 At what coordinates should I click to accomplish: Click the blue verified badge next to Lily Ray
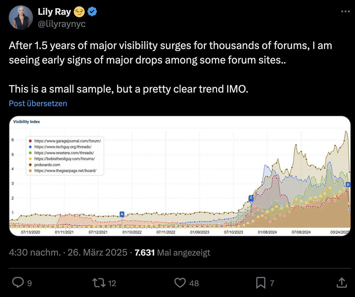92,11
